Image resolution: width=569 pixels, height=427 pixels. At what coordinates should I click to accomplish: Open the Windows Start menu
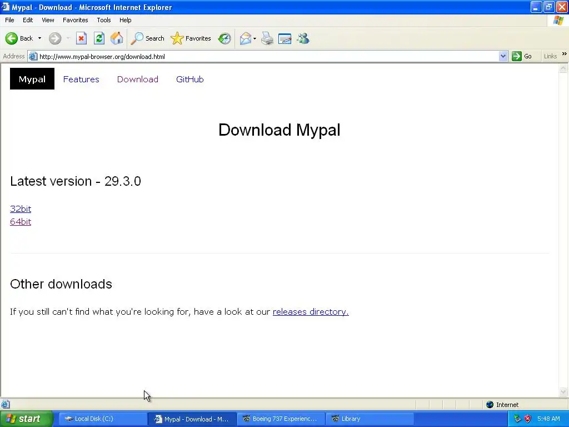pos(26,419)
